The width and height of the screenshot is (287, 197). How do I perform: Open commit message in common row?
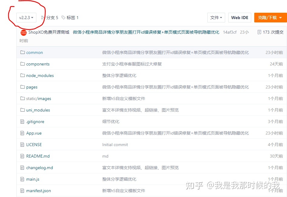pyautogui.click(x=175, y=52)
